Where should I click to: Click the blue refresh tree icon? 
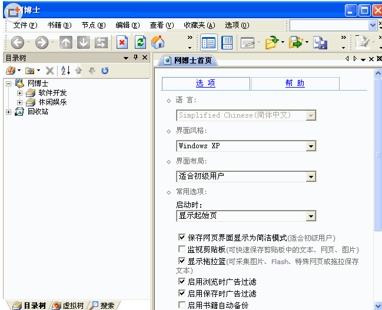(x=105, y=71)
